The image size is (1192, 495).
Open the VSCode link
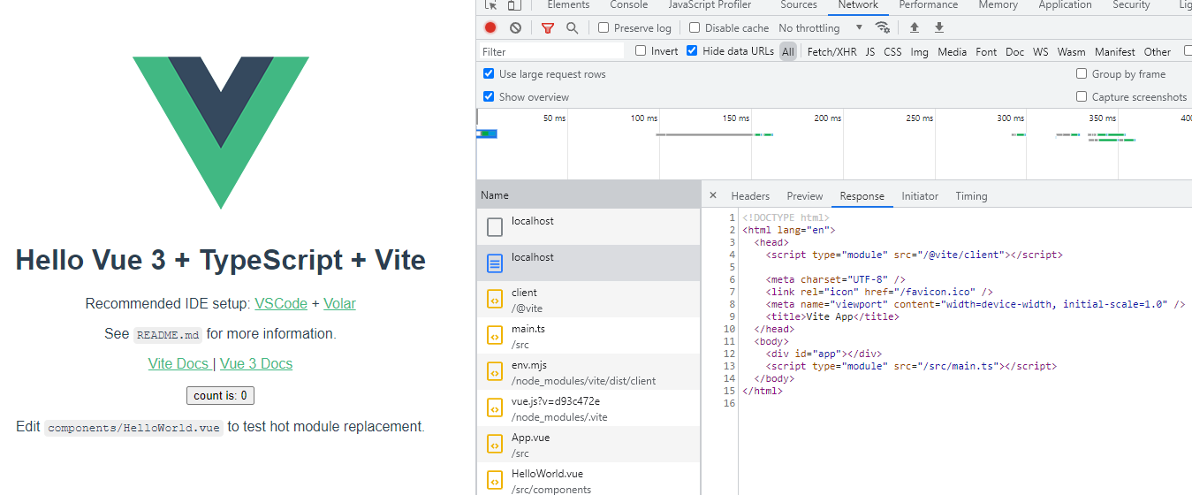click(281, 303)
